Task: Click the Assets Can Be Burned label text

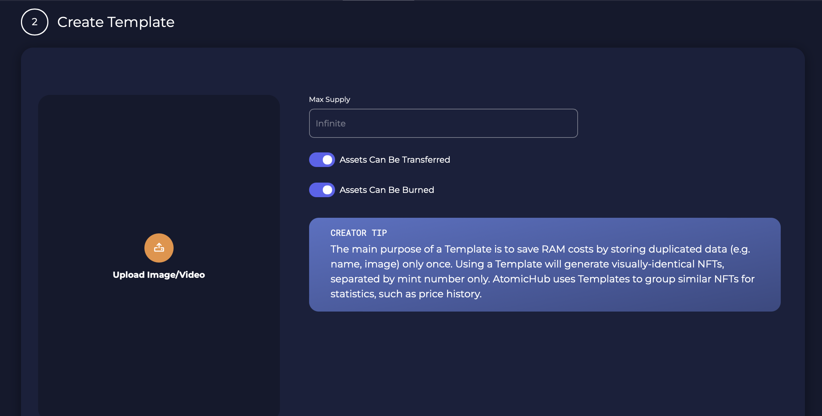Action: 387,190
